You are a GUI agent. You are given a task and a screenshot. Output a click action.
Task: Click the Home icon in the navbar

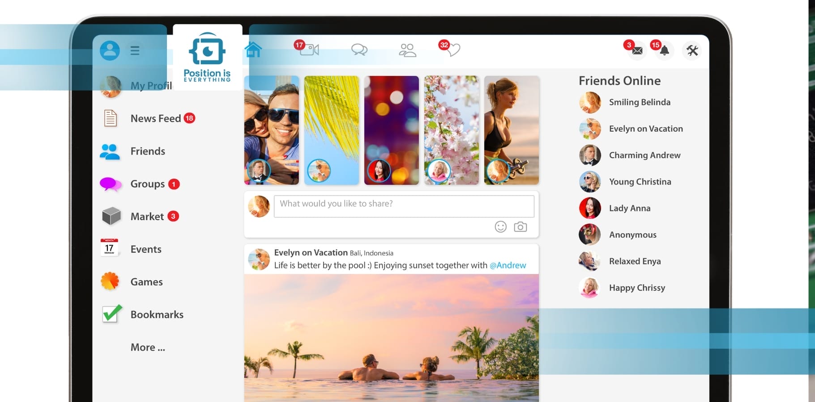pyautogui.click(x=253, y=50)
